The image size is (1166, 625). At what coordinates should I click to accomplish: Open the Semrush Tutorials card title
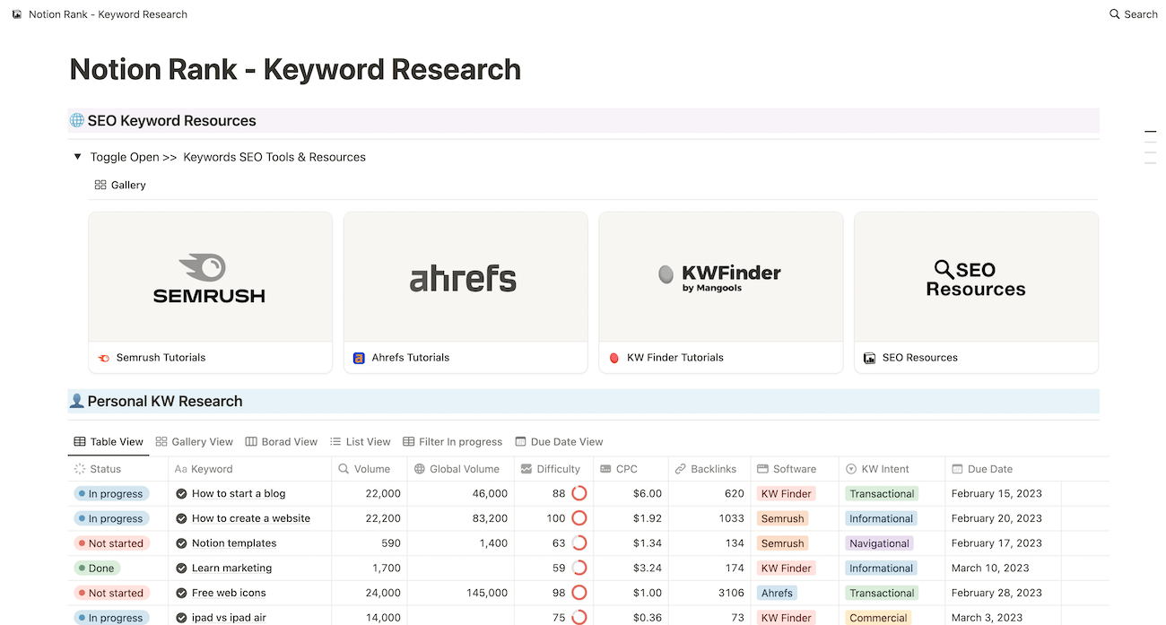tap(161, 358)
